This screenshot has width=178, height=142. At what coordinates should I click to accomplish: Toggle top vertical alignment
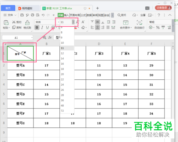coord(92,22)
